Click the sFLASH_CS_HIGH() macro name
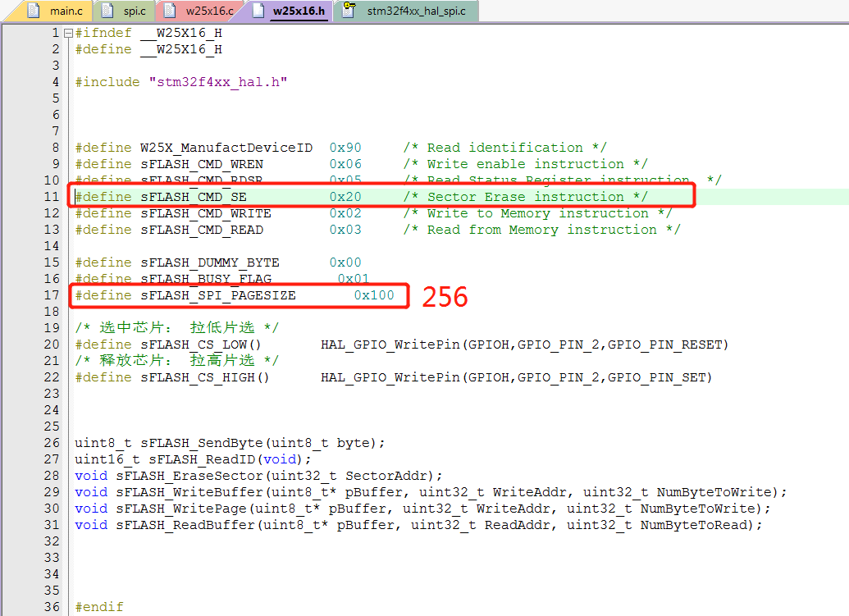This screenshot has height=616, width=849. pos(205,377)
